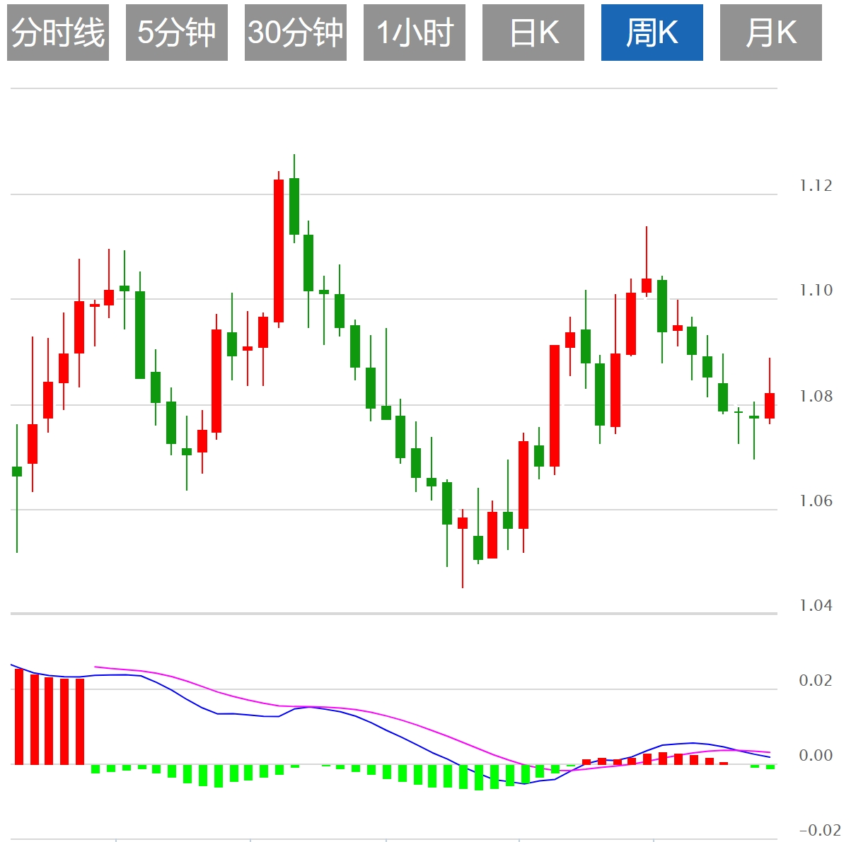The height and width of the screenshot is (842, 868).
Task: Open the 1小时 chart tab
Action: point(415,33)
